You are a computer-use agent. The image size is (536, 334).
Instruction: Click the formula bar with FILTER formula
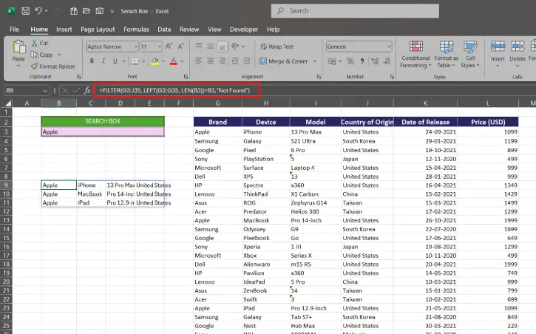point(177,90)
